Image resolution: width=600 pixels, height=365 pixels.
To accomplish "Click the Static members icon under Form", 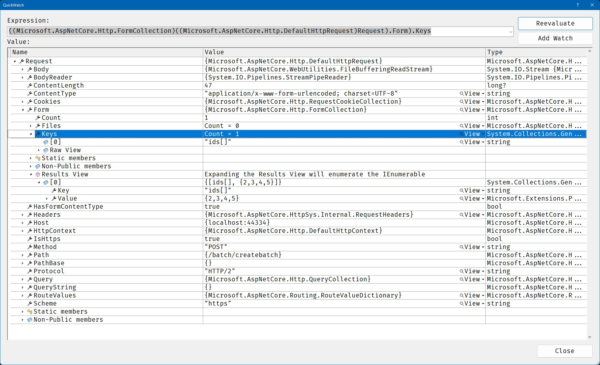I will click(38, 158).
